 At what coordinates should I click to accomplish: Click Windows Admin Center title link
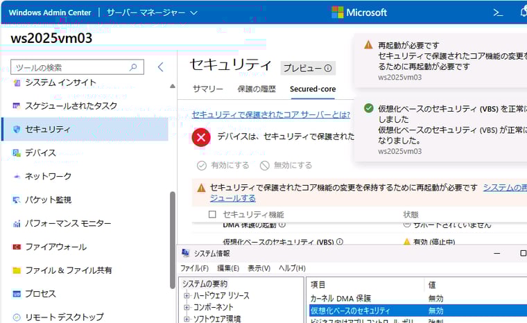(x=50, y=12)
